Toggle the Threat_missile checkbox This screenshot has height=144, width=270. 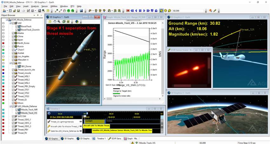tap(14, 73)
